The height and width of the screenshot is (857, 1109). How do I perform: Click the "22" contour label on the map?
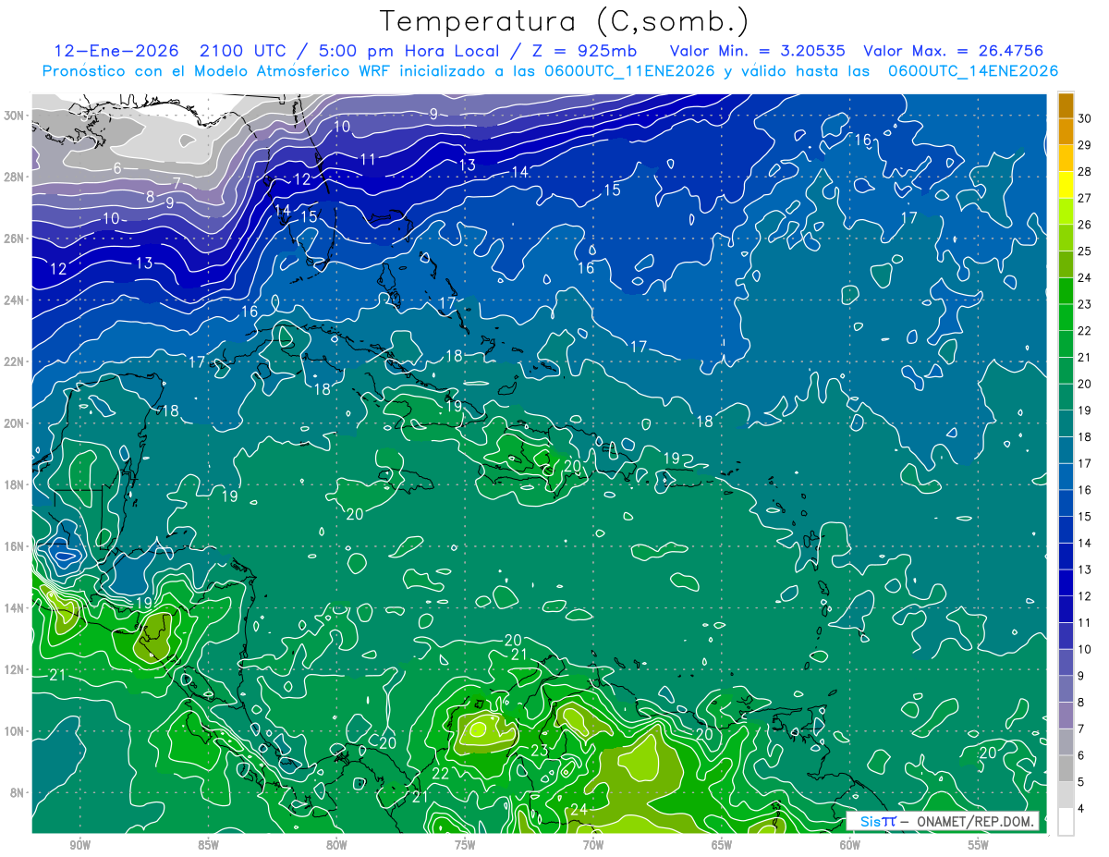pyautogui.click(x=441, y=773)
